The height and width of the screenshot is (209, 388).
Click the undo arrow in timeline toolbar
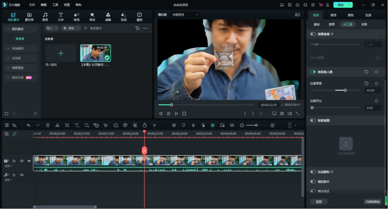28,125
